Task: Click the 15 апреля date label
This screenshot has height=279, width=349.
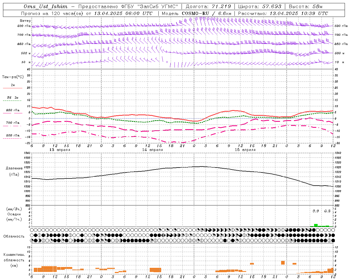Action: [245, 150]
